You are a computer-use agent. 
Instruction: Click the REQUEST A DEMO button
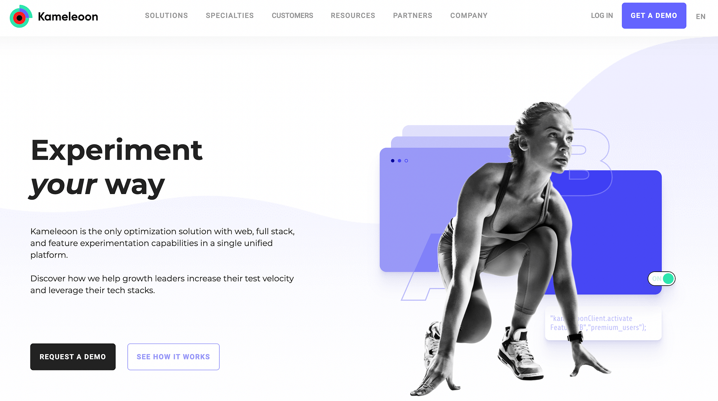coord(73,356)
